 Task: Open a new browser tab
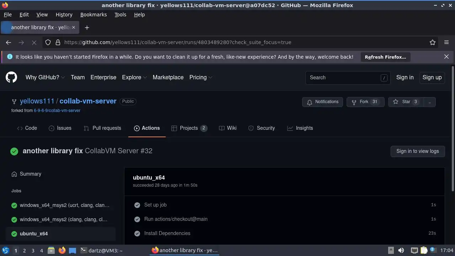[x=87, y=27]
